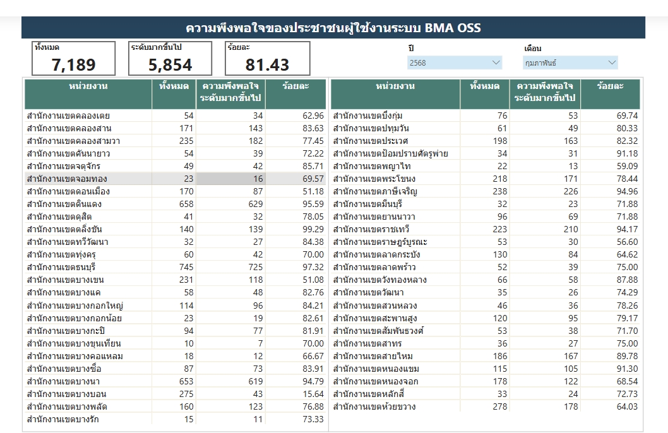Select row สำนักงานเขตดอนเมือง

coord(175,192)
